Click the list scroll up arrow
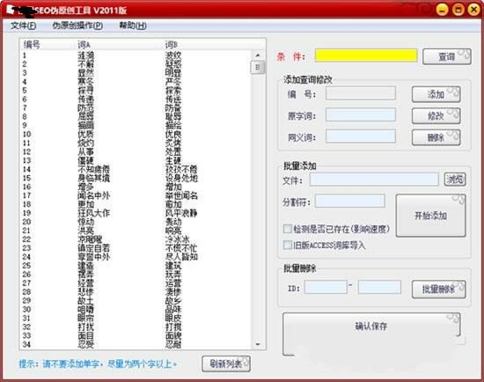The height and width of the screenshot is (382, 484). point(258,55)
